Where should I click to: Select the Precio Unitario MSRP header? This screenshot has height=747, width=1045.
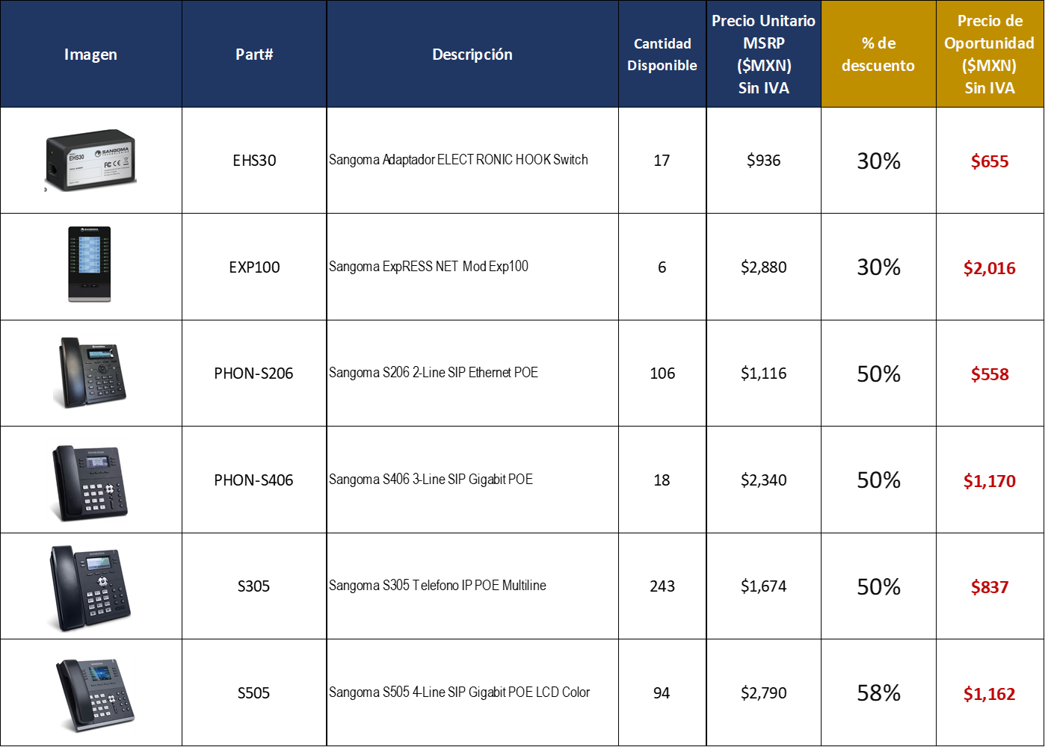click(764, 55)
